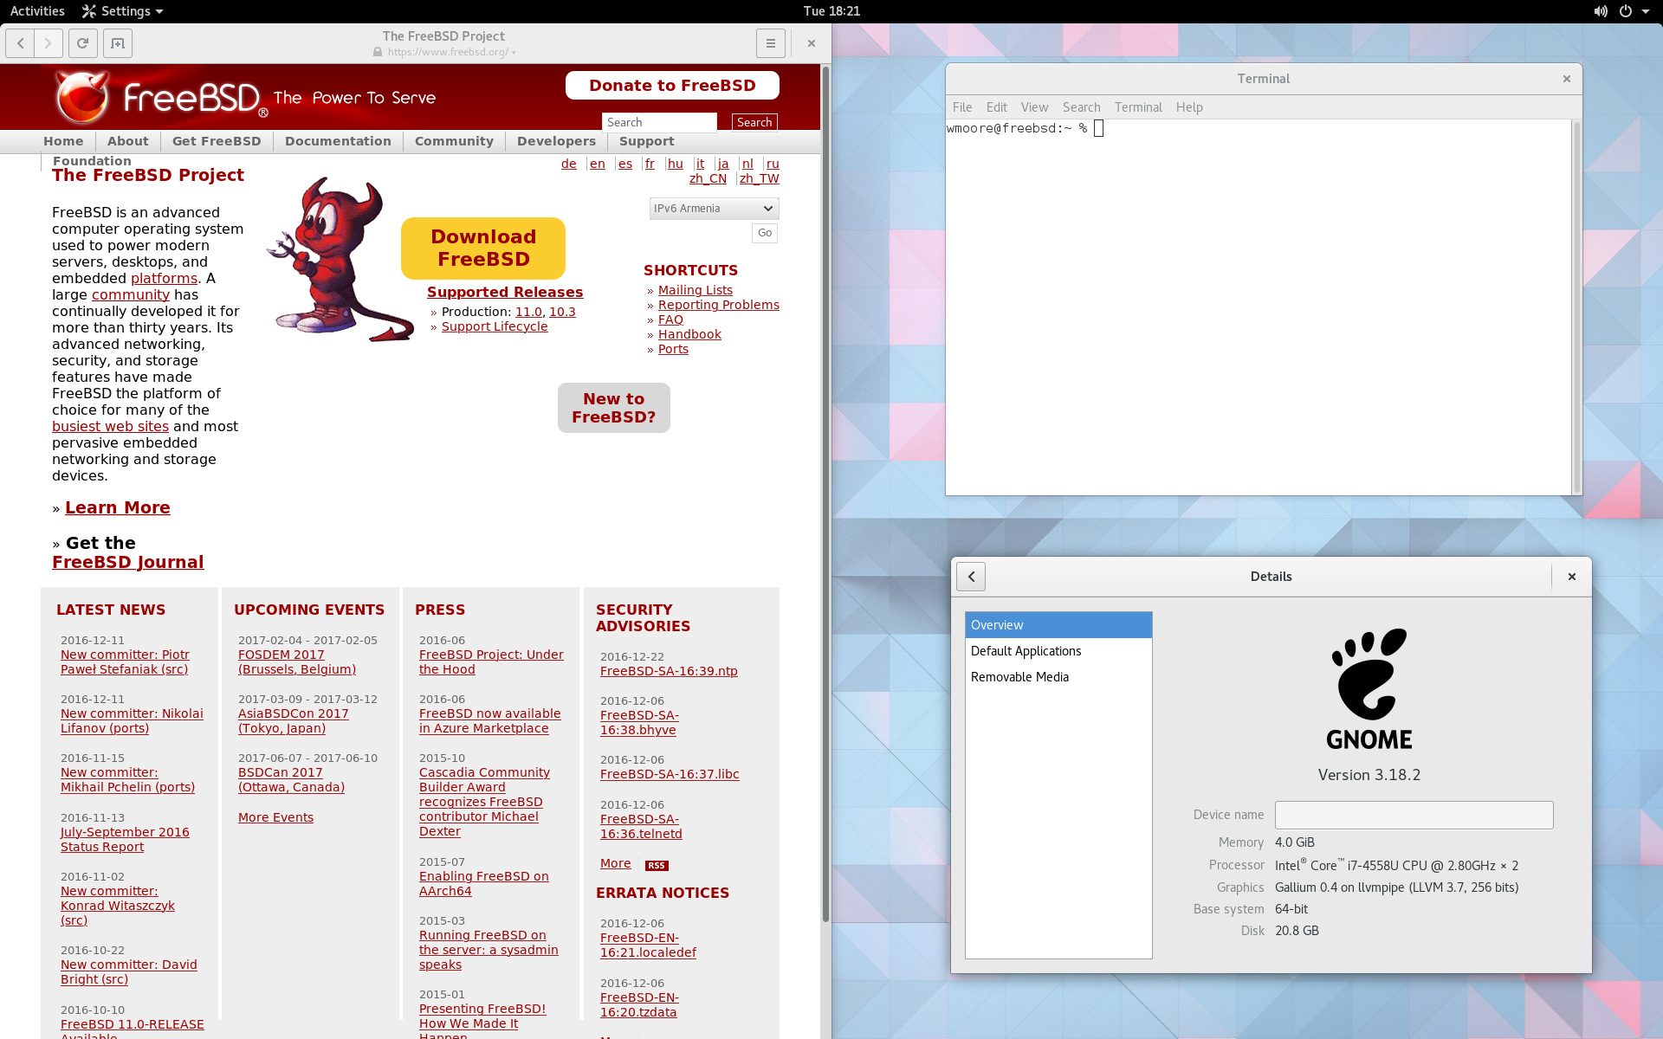Expand the IPv6 Armenia mirror dropdown
This screenshot has width=1663, height=1039.
point(714,209)
